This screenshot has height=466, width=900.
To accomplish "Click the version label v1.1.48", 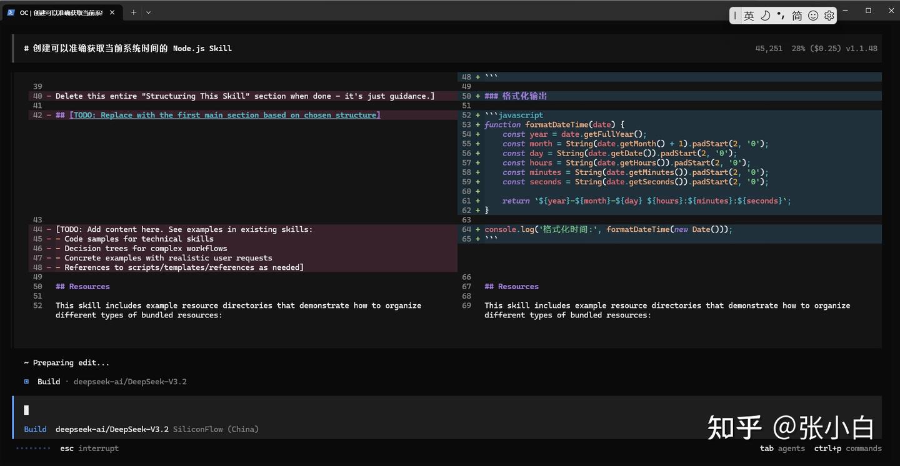I will 861,48.
